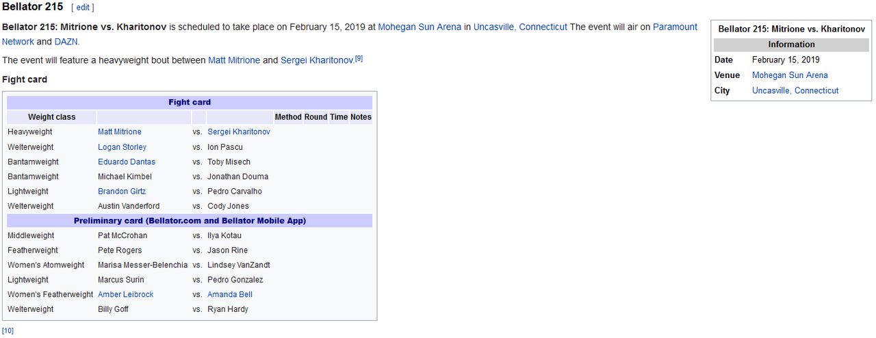
Task: Open Sergei Kharitonov link in fight card table
Action: (239, 132)
